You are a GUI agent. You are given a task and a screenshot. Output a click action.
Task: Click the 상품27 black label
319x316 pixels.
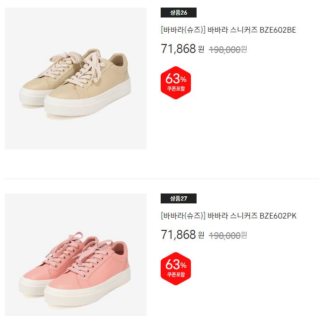179,199
